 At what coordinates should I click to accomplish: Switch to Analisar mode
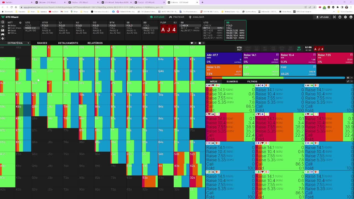point(196,17)
